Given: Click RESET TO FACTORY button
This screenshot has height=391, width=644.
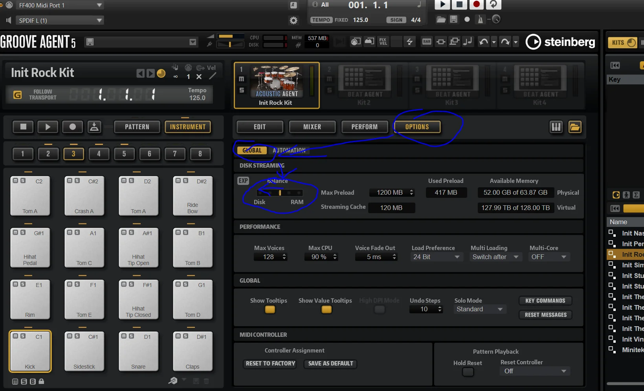Looking at the screenshot, I should tap(270, 364).
